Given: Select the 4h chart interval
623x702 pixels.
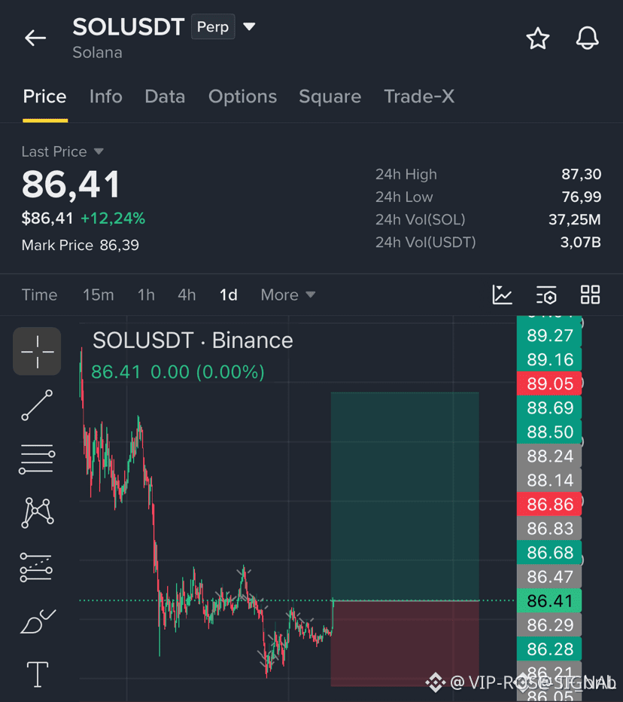Looking at the screenshot, I should point(187,295).
